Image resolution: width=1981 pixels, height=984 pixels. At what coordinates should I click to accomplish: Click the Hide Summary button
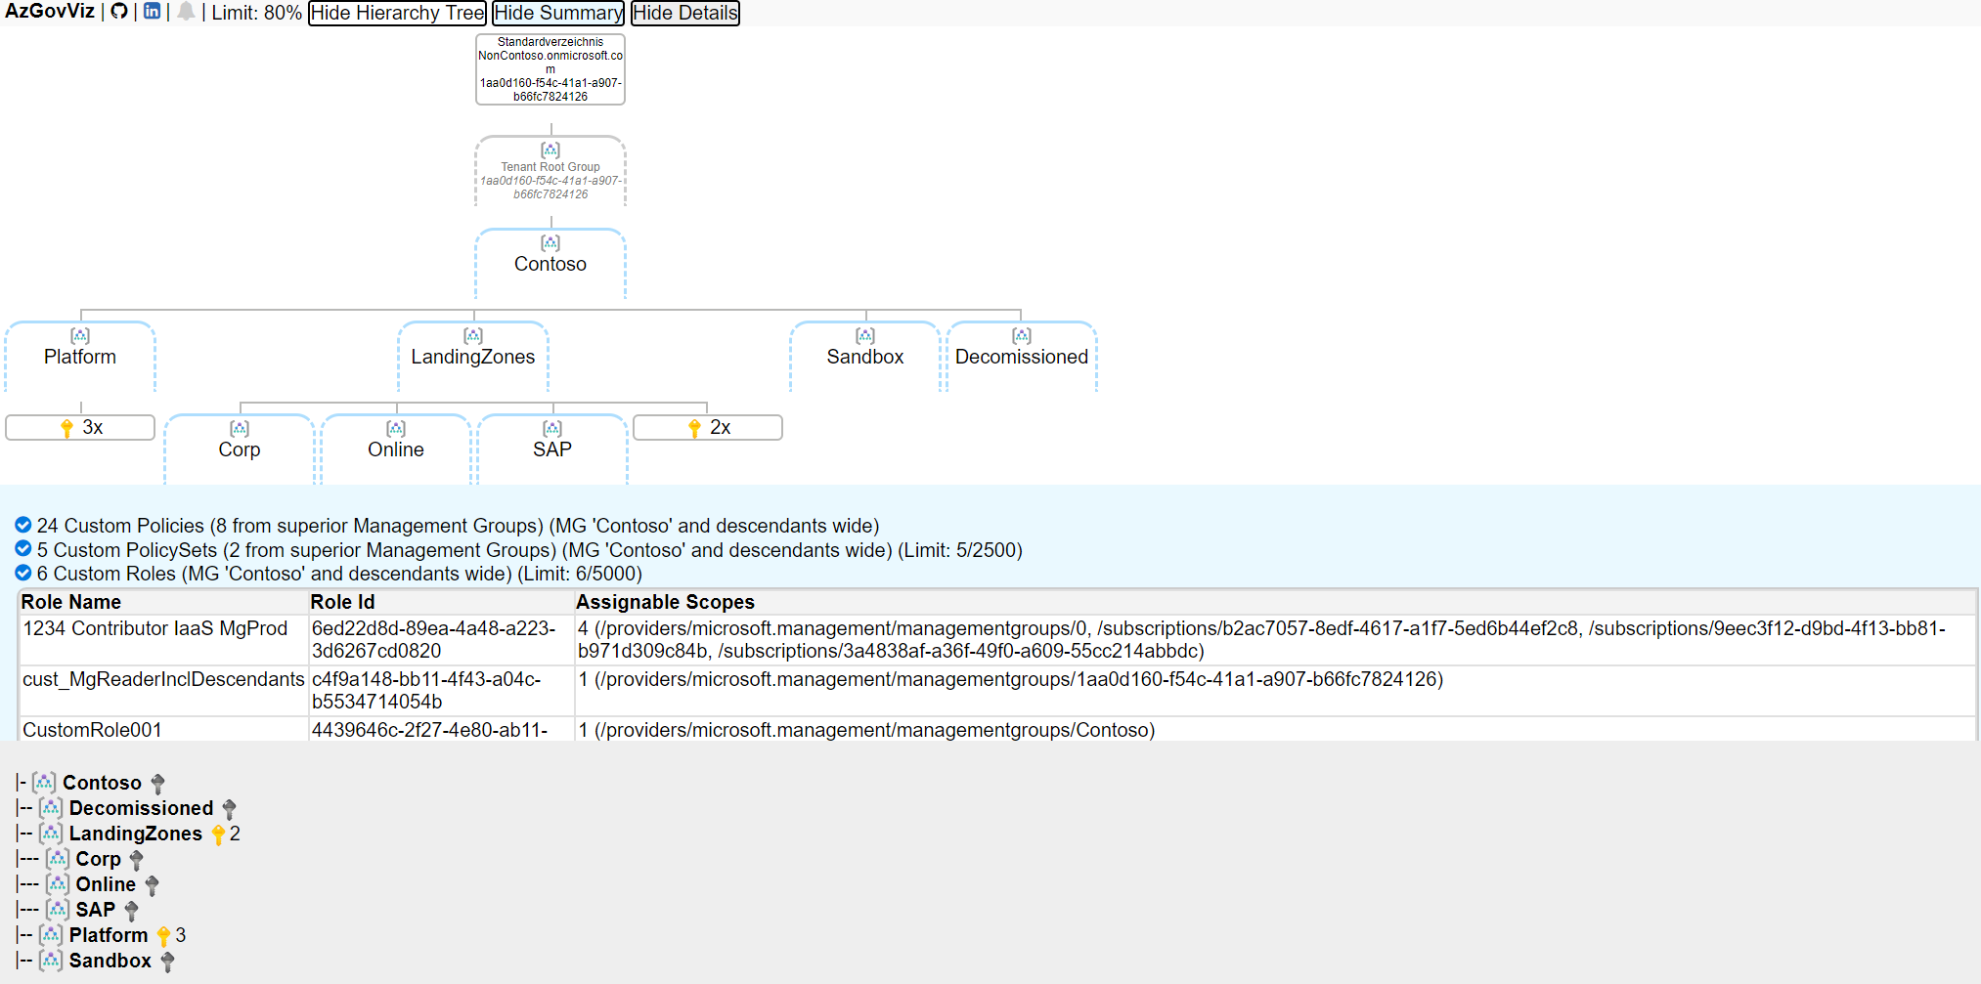click(558, 13)
